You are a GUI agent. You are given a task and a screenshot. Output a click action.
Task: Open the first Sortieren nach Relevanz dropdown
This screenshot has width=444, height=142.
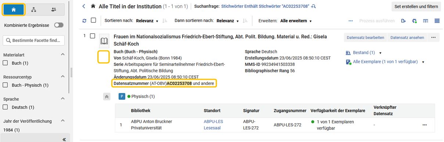[x=147, y=21]
